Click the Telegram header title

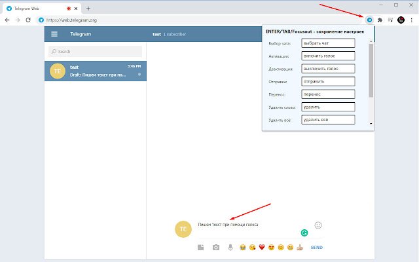pyautogui.click(x=81, y=34)
